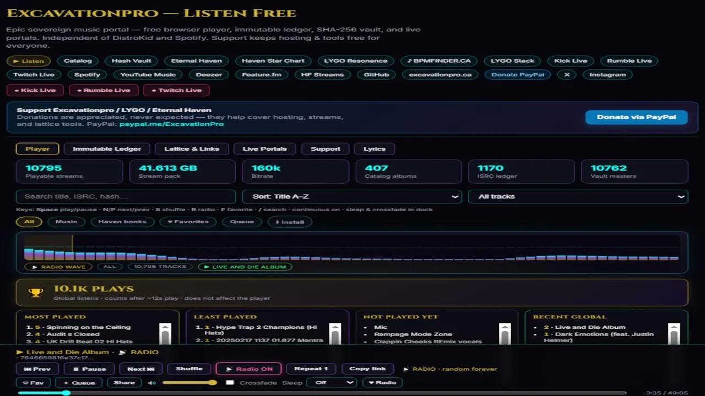The image size is (705, 396).
Task: Toggle the Repeat 1 button
Action: (x=311, y=369)
